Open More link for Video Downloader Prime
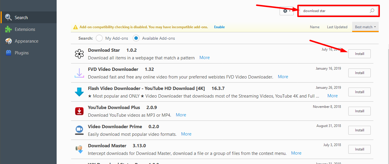389x164 pixels. click(186, 134)
